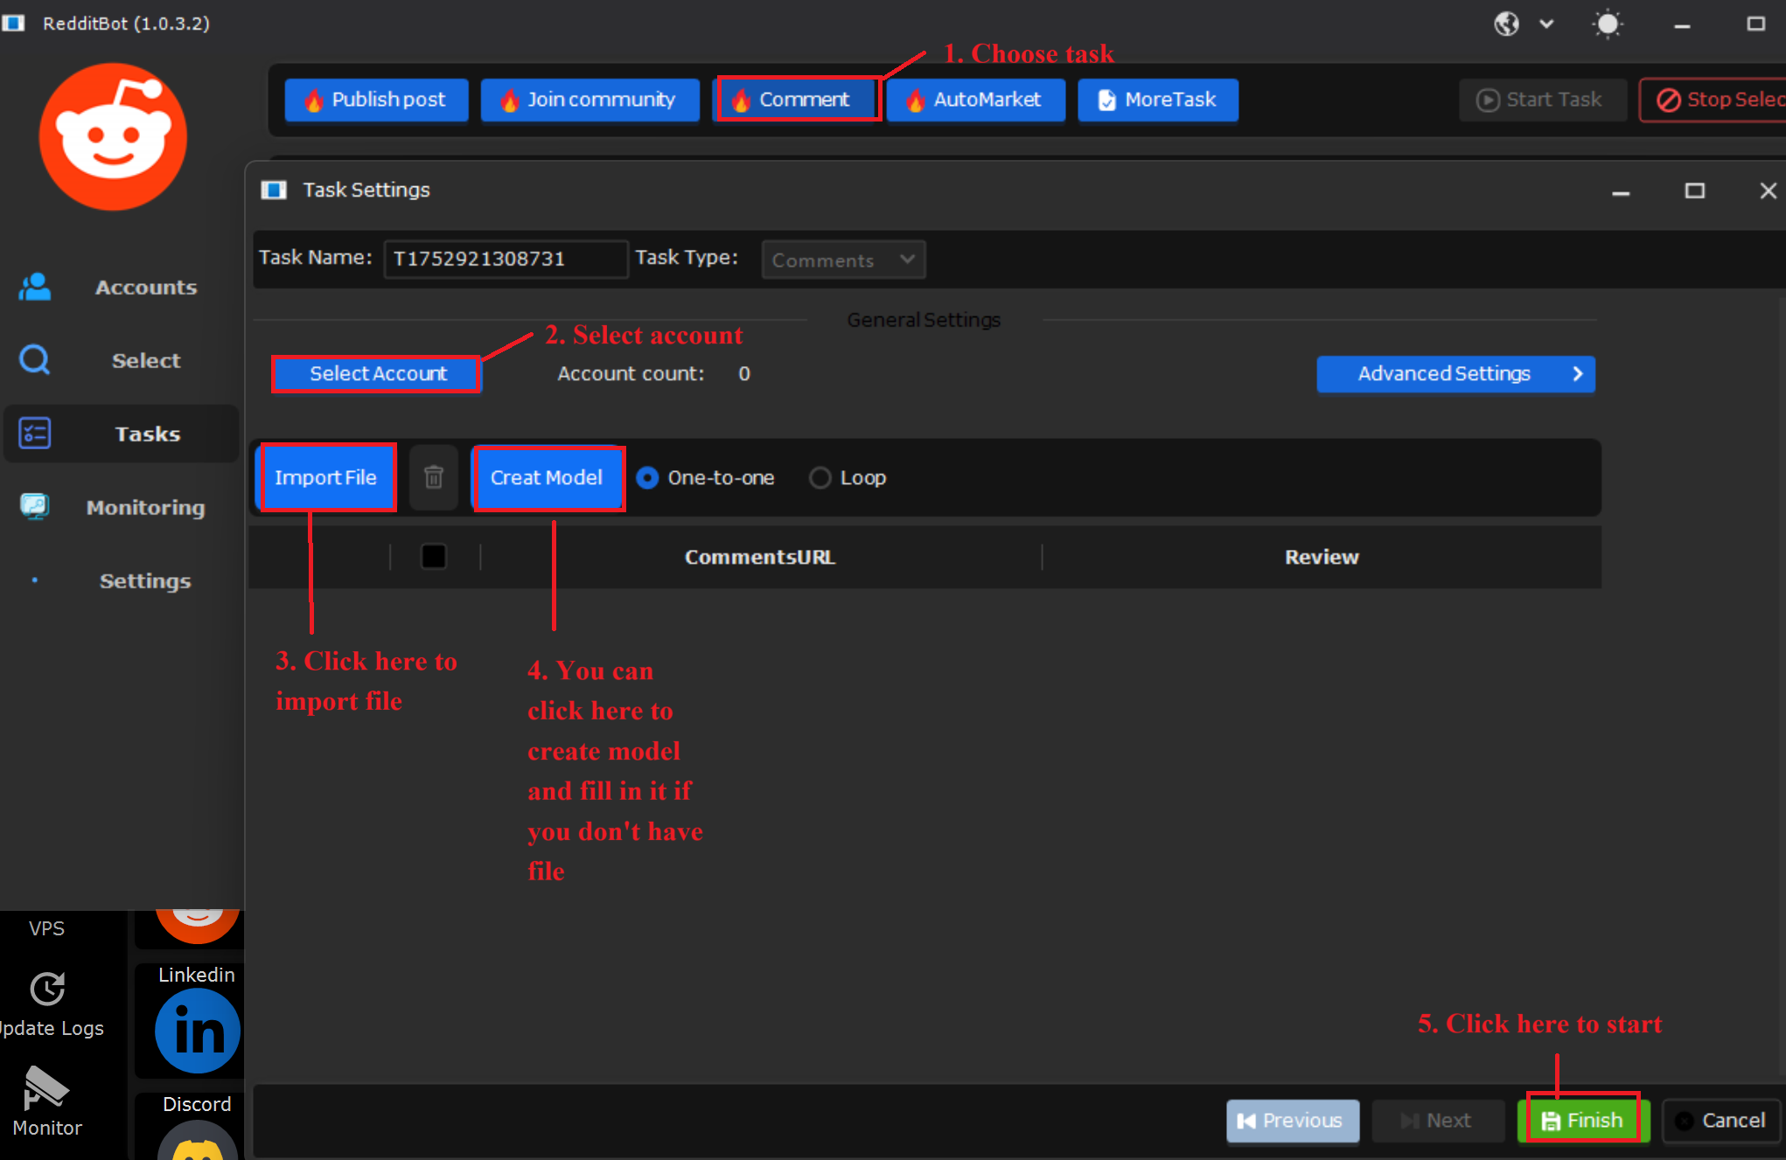Click the Import File button
Viewport: 1786px width, 1160px height.
click(325, 477)
